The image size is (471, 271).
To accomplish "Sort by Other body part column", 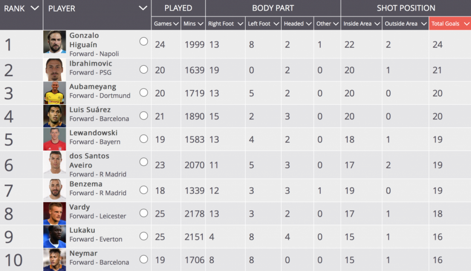I will point(336,24).
